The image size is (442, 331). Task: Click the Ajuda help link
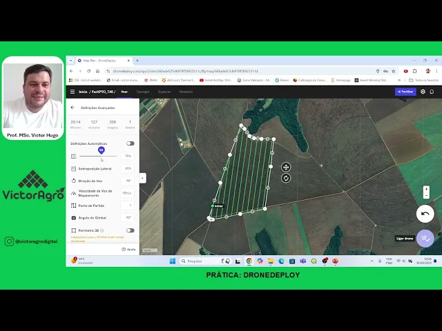click(129, 250)
